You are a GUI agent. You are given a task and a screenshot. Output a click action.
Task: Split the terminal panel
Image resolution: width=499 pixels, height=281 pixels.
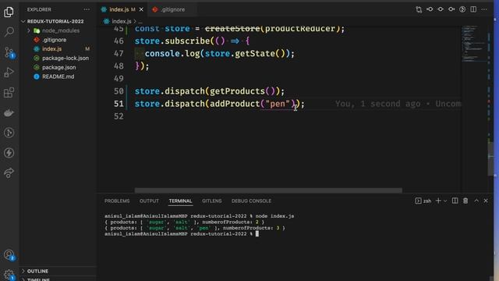click(x=455, y=201)
